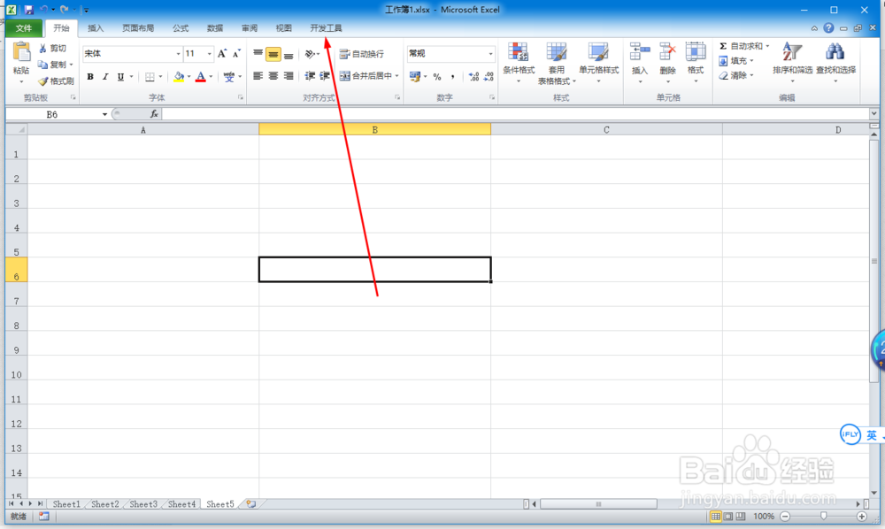The width and height of the screenshot is (885, 529).
Task: Open the Font group dialog launcher
Action: [x=241, y=97]
